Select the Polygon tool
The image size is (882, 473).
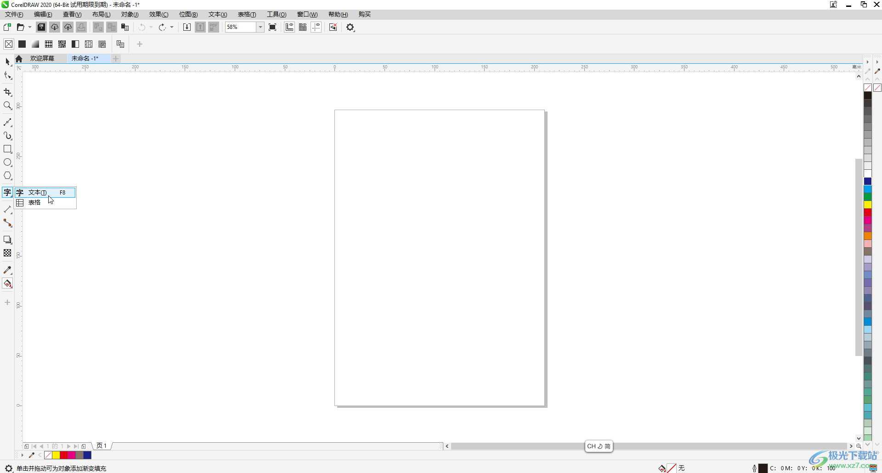click(x=7, y=176)
